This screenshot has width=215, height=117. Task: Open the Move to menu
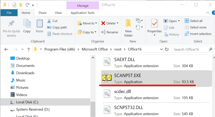click(87, 23)
